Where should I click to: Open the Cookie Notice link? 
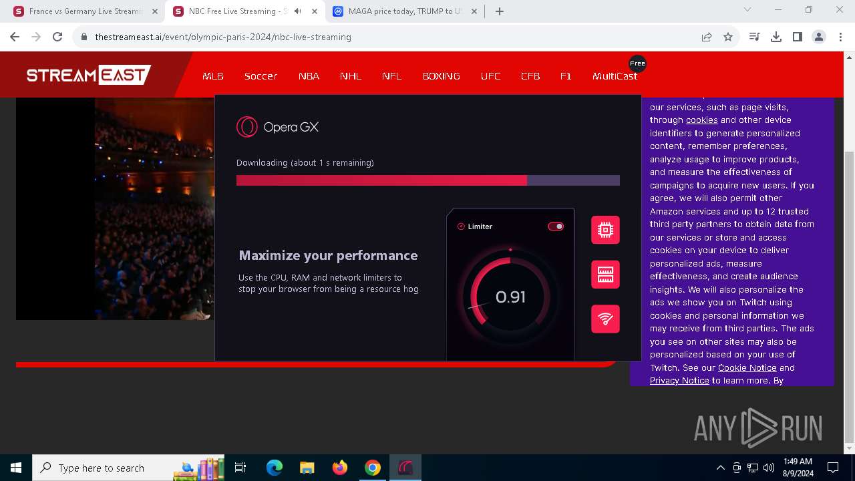pyautogui.click(x=747, y=367)
